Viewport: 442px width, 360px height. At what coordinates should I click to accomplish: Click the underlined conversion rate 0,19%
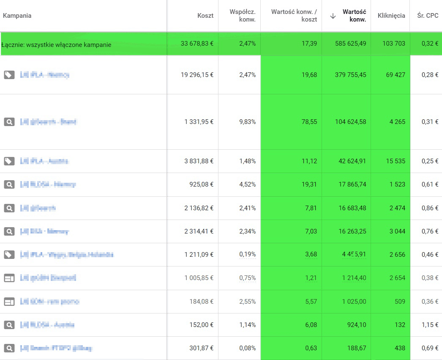pos(248,255)
